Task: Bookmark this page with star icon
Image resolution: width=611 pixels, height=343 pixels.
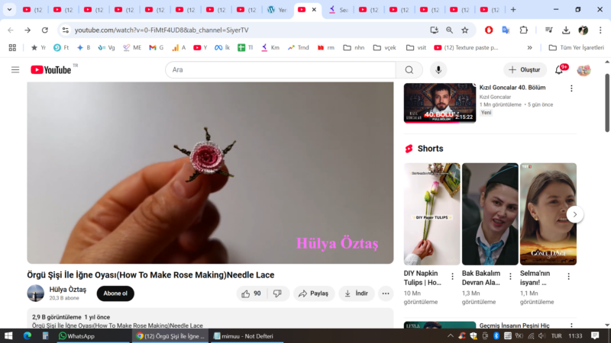Action: coord(464,30)
